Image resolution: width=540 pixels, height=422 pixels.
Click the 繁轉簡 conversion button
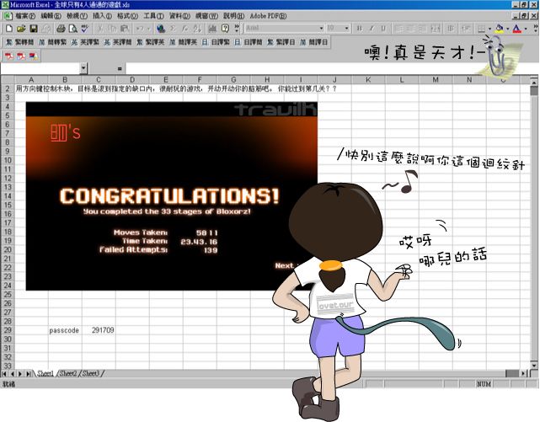click(x=19, y=42)
